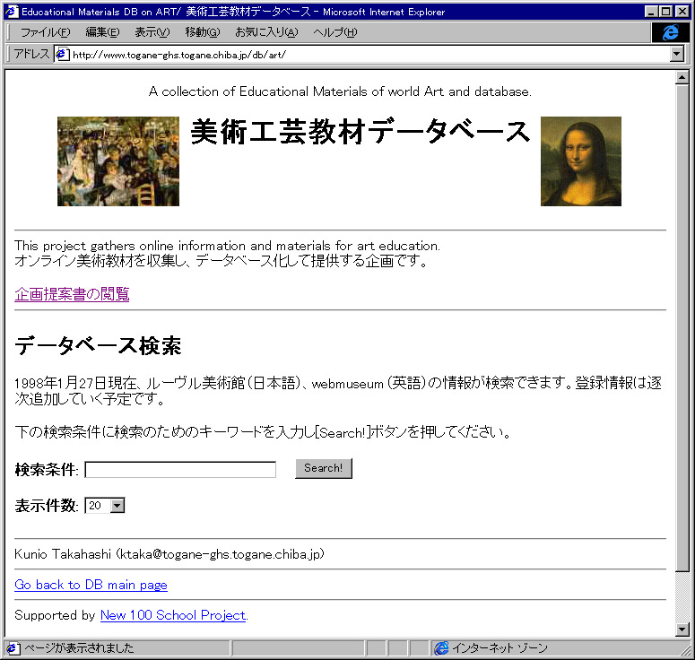The width and height of the screenshot is (695, 660).
Task: Click the アドレス label
Action: pyautogui.click(x=31, y=54)
